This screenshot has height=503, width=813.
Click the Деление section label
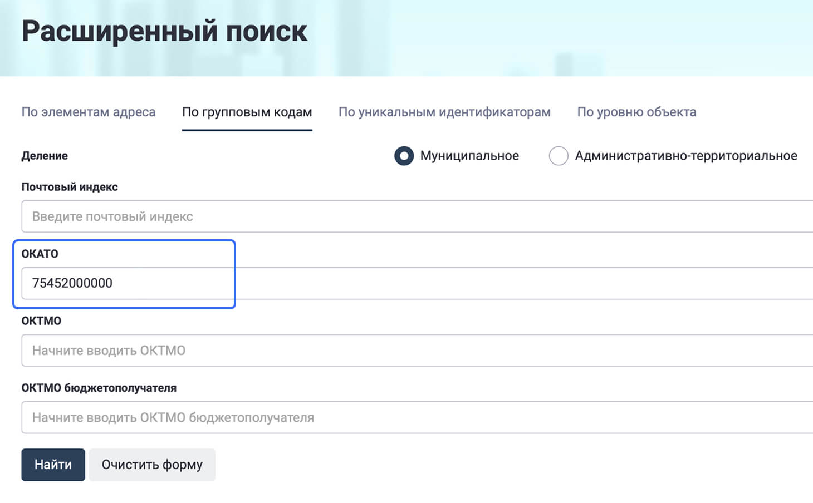point(45,156)
